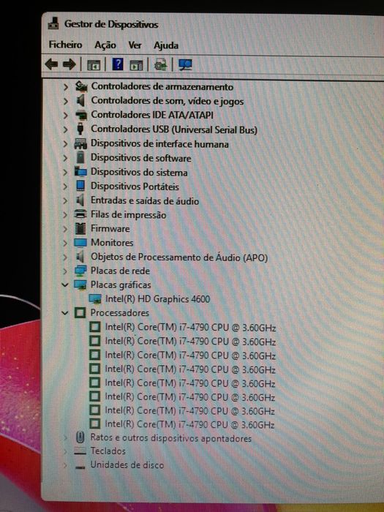The image size is (384, 512).
Task: Click square icon next to Processadores
Action: coord(80,313)
